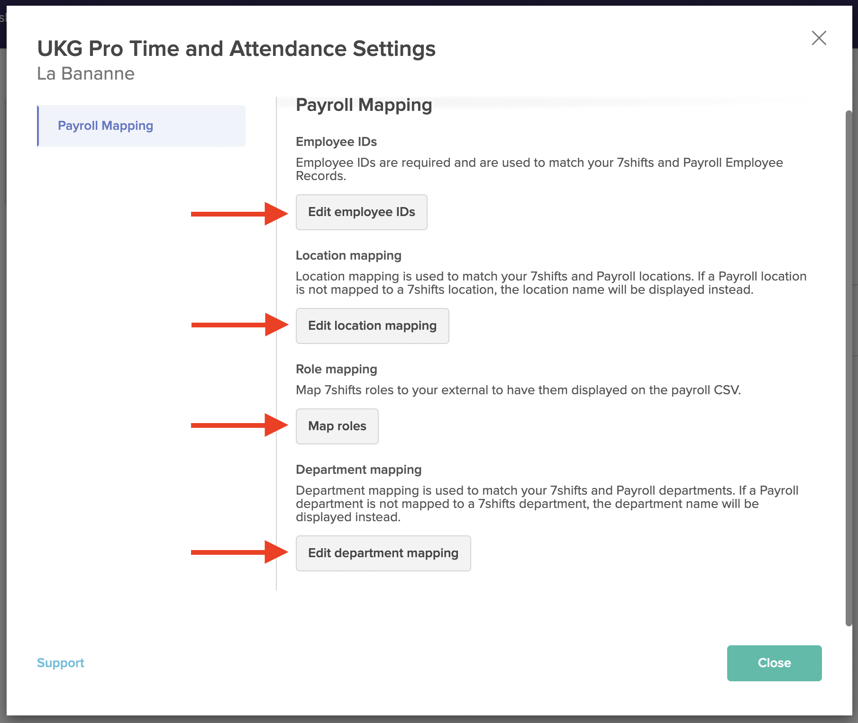Screen dimensions: 858x723
Task: Click Map roles
Action: [x=337, y=426]
